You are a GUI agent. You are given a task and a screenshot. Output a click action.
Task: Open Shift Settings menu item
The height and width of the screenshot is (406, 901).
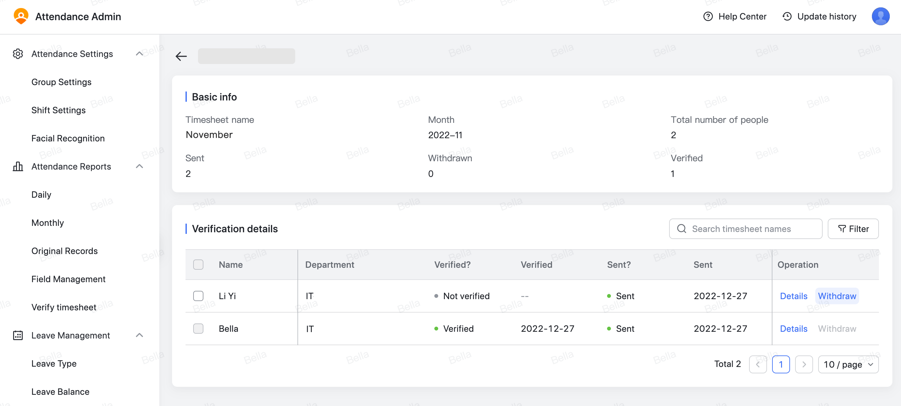pos(59,110)
